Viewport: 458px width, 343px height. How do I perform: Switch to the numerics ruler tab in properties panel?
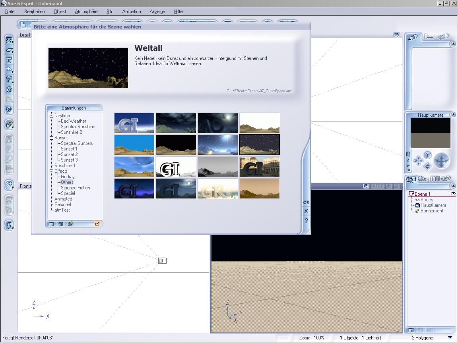tap(429, 37)
